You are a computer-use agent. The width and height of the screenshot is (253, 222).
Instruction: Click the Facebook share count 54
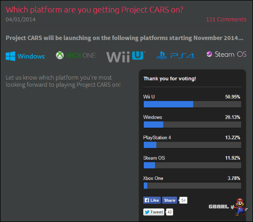183,200
